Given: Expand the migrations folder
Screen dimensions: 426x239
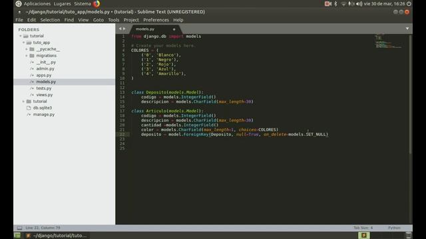Looking at the screenshot, I should pos(27,56).
